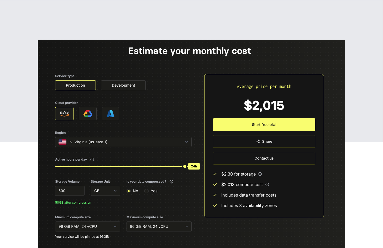Expand the Storage Unit GB dropdown
Image resolution: width=383 pixels, height=248 pixels.
105,191
